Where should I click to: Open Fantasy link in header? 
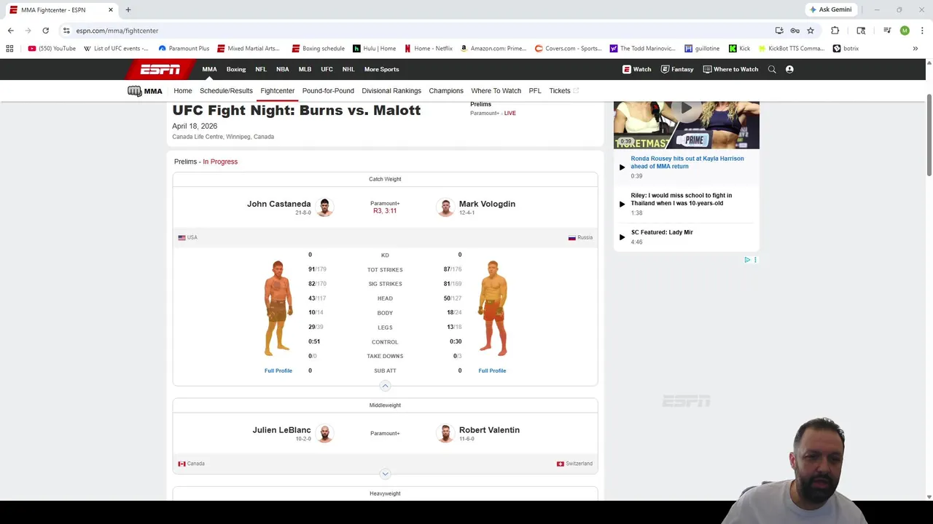point(677,69)
